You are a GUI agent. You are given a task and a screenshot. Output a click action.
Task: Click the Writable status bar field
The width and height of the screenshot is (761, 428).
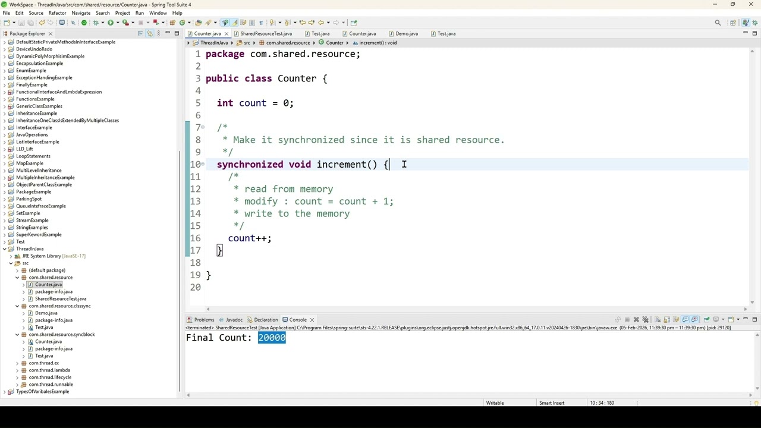[495, 403]
